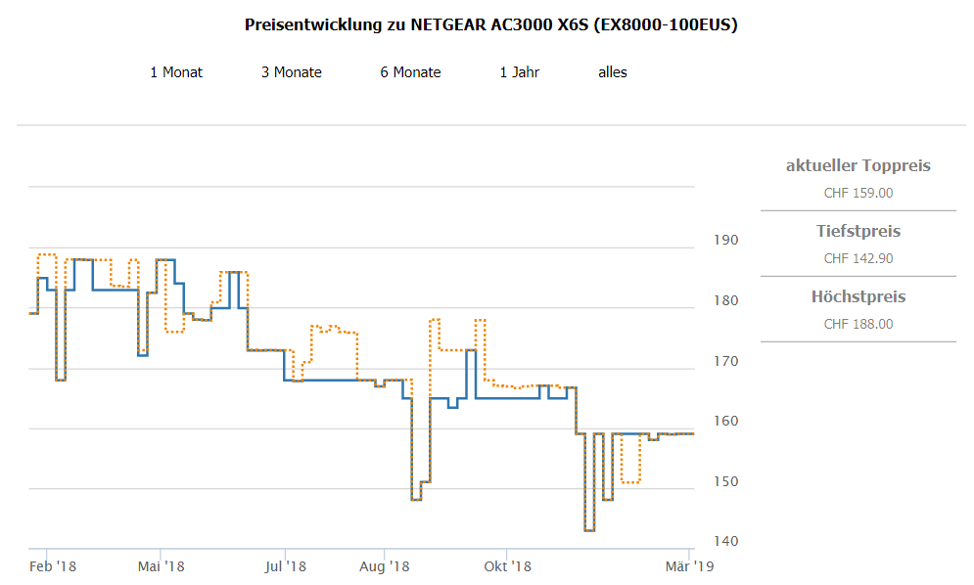Select the CHF 188.00 highest price
Image resolution: width=974 pixels, height=585 pixels.
tap(858, 324)
